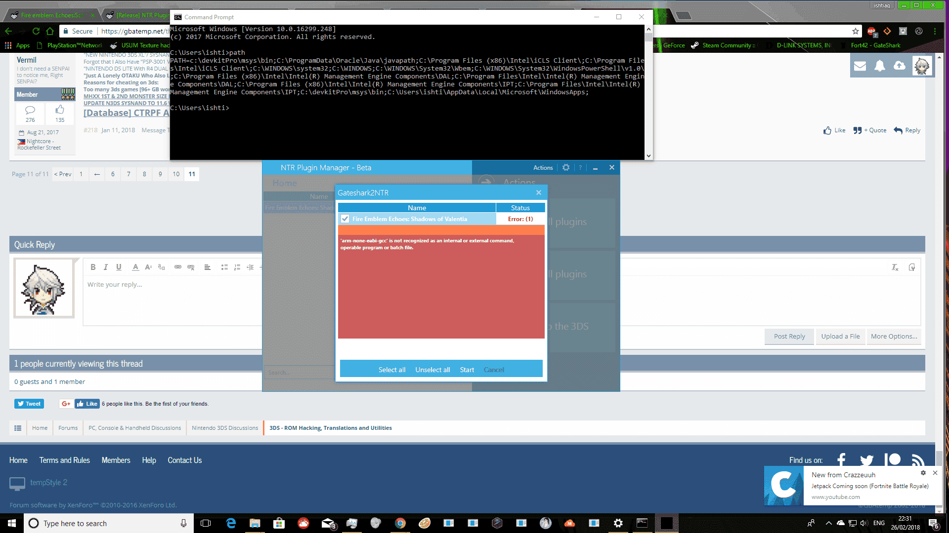
Task: Open Terms and Rules footer link
Action: [65, 460]
